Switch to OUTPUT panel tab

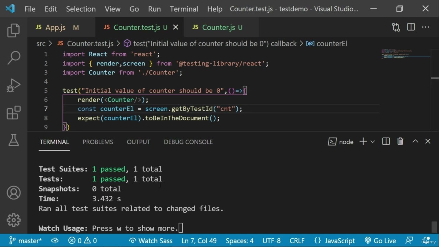139,142
